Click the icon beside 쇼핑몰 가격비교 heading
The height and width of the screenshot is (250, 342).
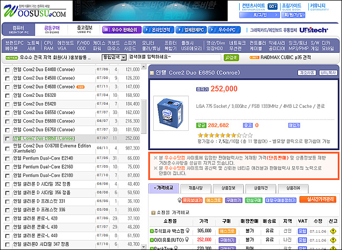pos(153,213)
